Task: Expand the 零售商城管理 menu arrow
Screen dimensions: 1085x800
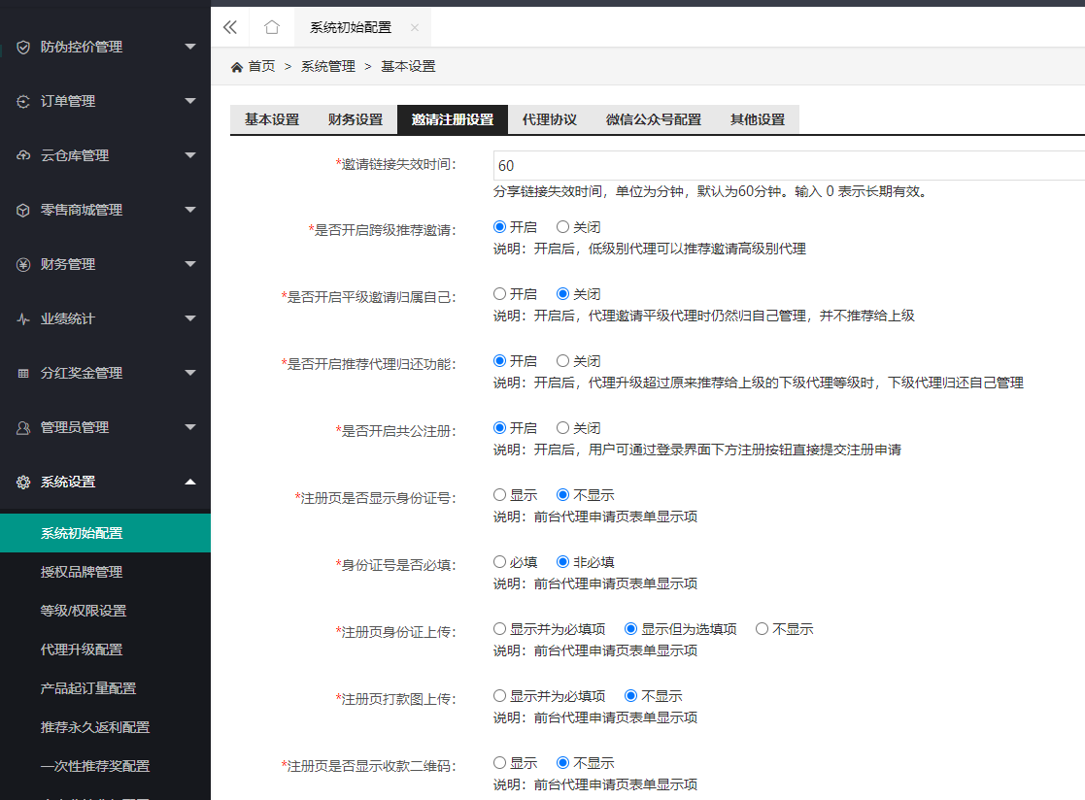Action: coord(190,210)
